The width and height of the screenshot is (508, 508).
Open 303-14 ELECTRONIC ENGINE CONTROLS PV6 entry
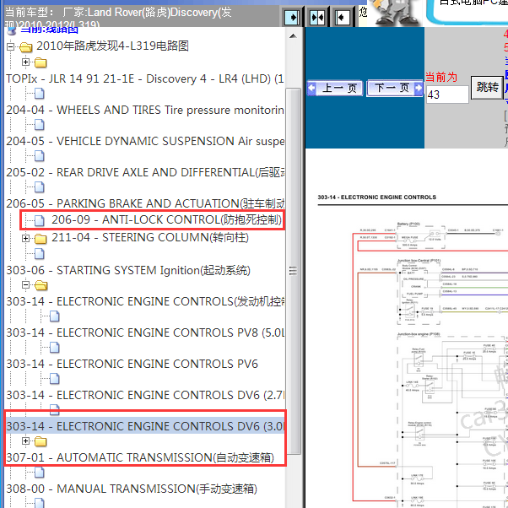pos(132,364)
